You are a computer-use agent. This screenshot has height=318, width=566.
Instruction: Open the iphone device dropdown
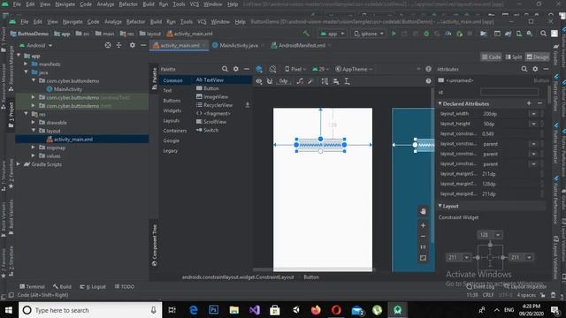click(368, 34)
